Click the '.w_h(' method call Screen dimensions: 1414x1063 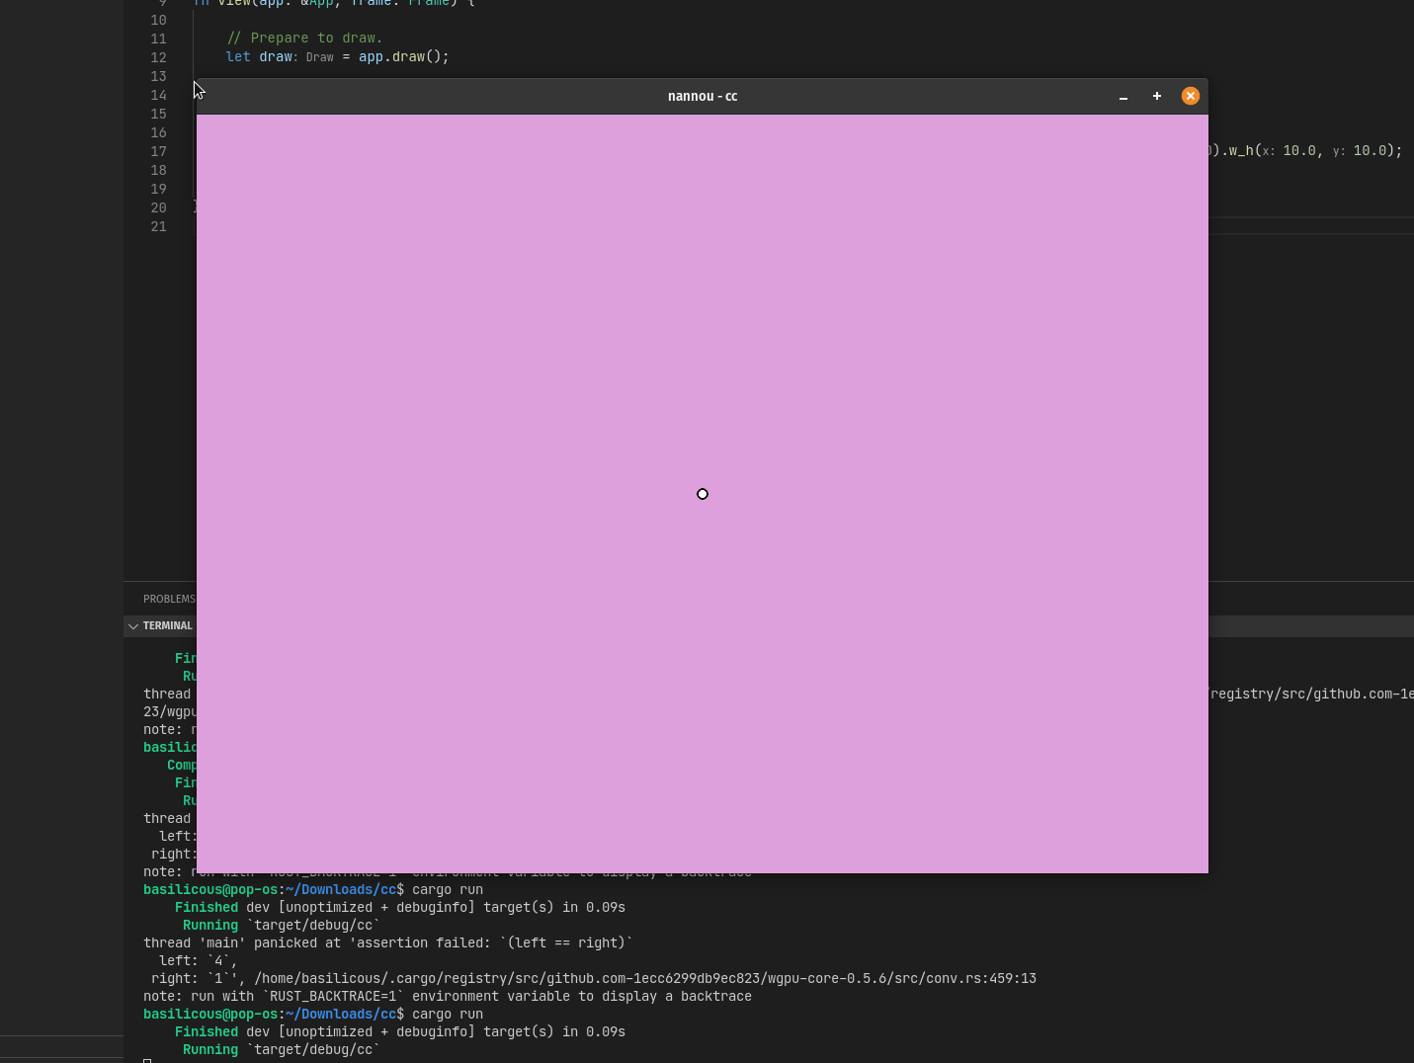[x=1241, y=150]
